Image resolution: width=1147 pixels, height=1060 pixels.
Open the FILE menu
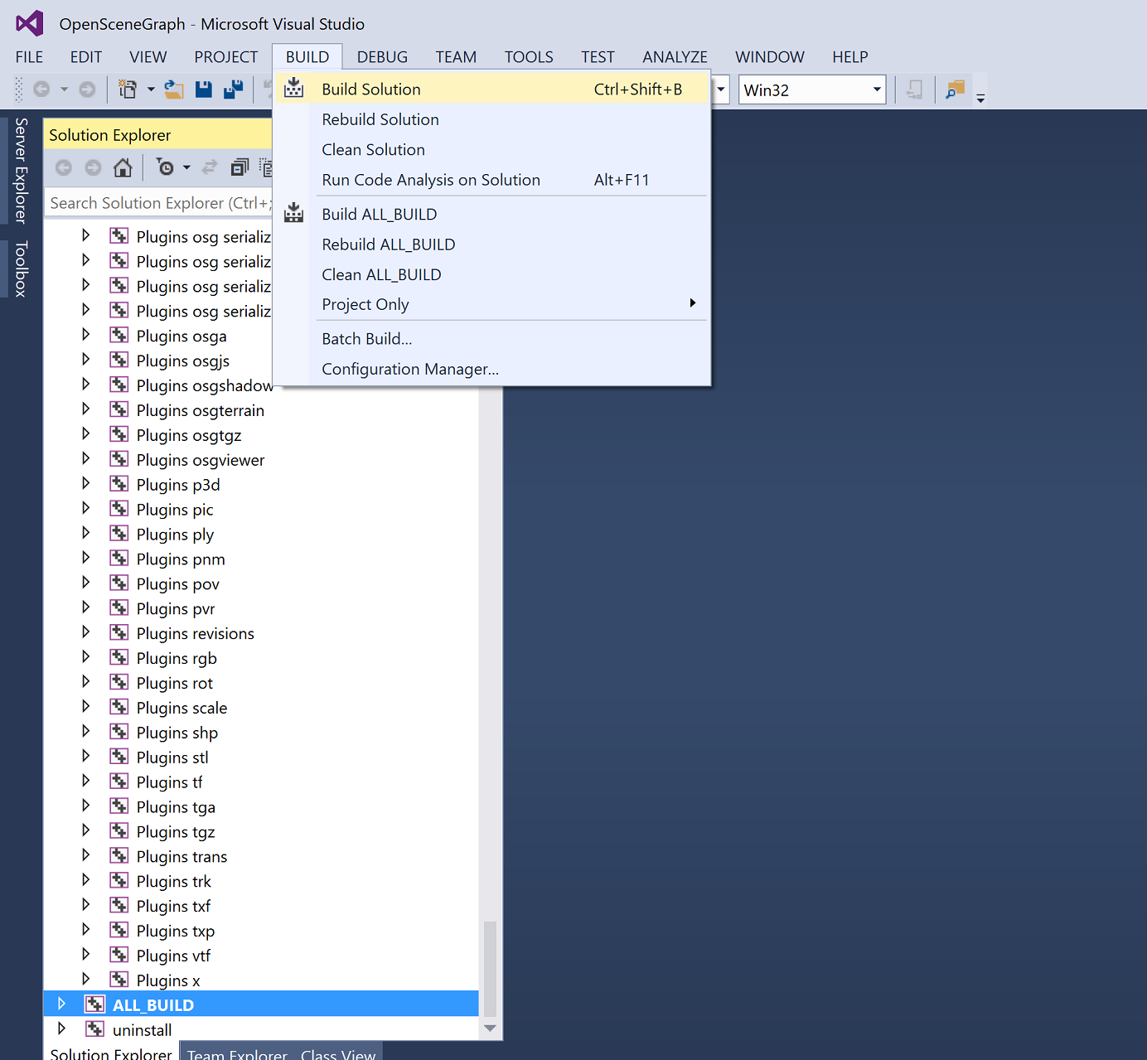pos(29,57)
